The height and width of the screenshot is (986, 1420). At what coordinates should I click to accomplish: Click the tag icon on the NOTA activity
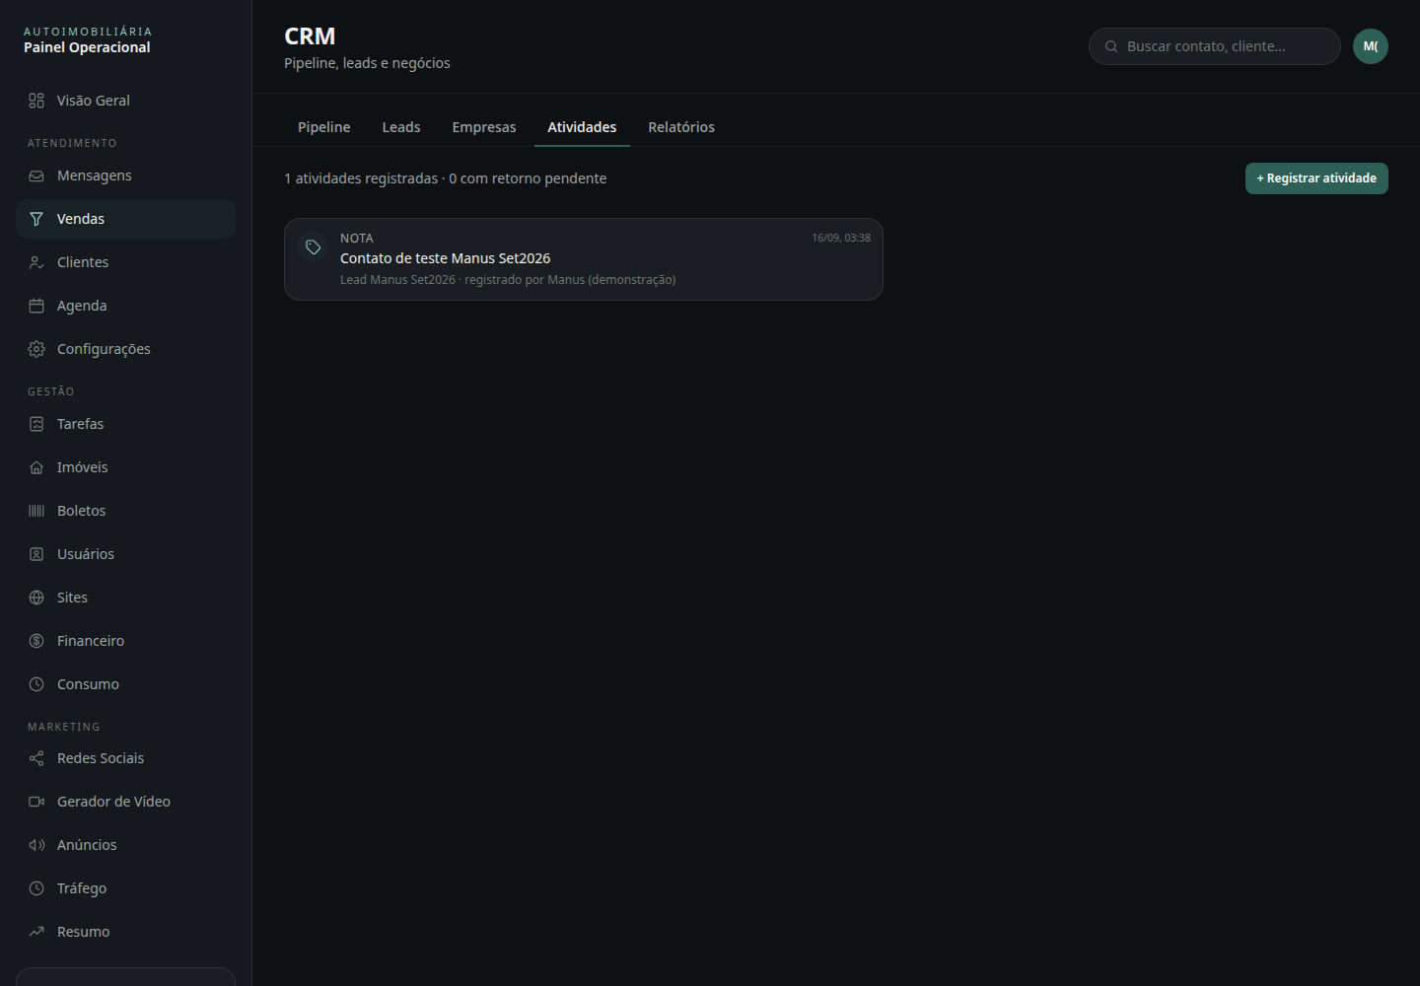[x=313, y=247]
